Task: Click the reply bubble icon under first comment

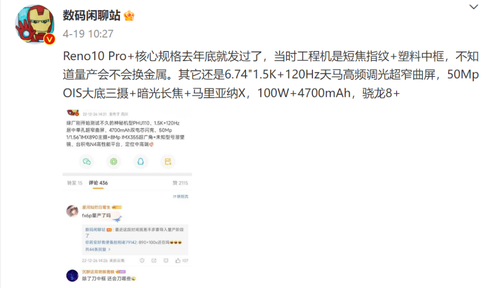Action: [x=166, y=260]
